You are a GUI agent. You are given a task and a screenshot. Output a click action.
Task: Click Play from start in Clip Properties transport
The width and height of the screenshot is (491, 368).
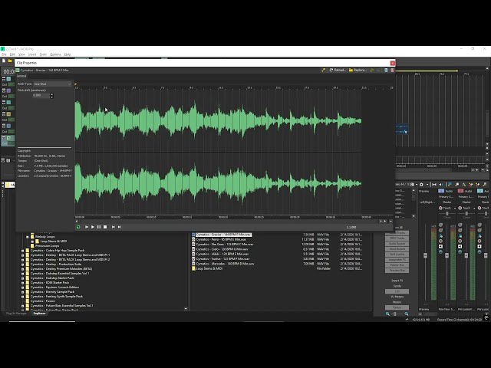[87, 227]
